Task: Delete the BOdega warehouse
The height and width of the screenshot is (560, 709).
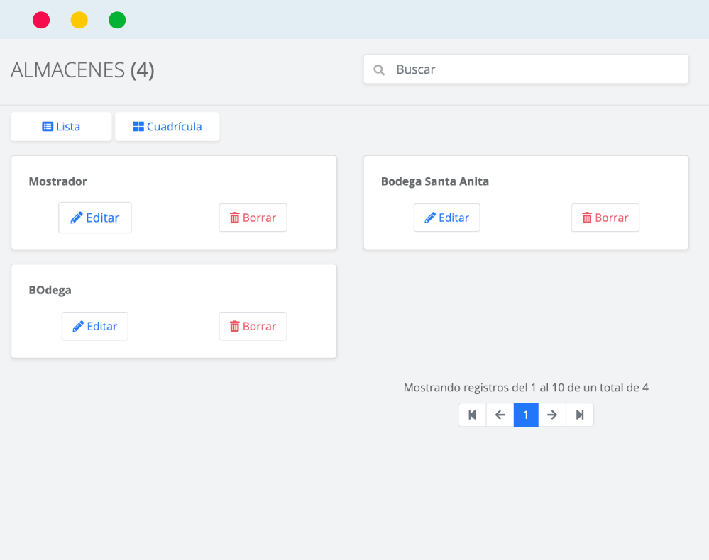Action: click(x=253, y=326)
